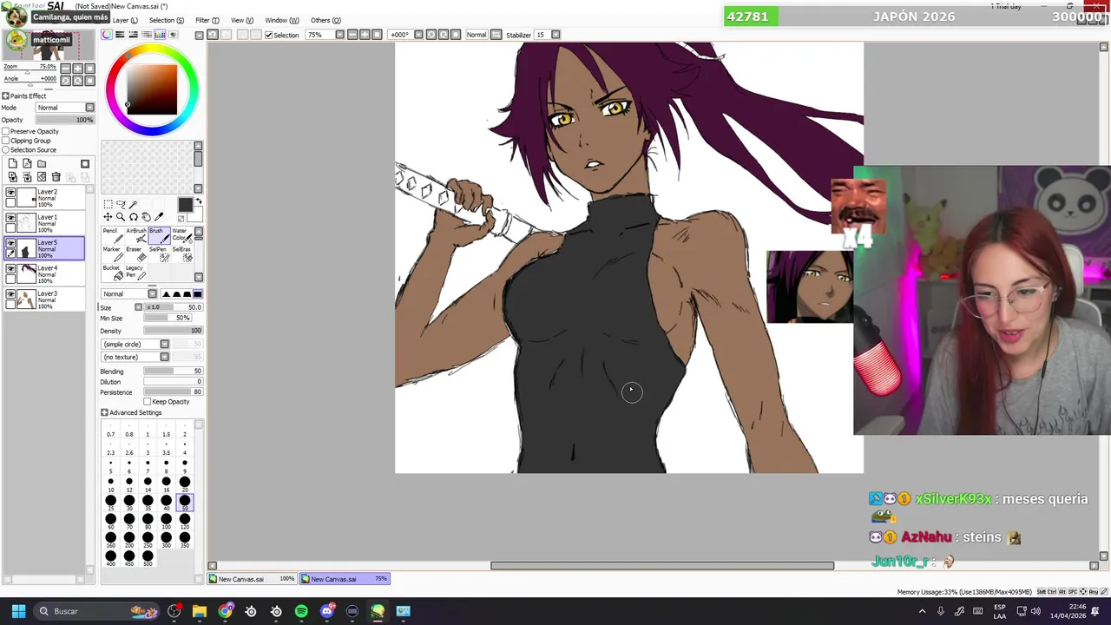Click the foreground color swatch
The height and width of the screenshot is (625, 1111).
pyautogui.click(x=185, y=205)
